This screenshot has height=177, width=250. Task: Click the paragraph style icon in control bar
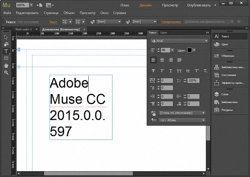pos(92,22)
